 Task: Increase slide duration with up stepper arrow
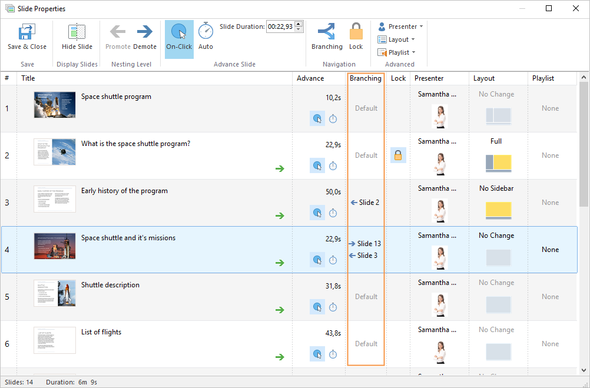tap(299, 24)
